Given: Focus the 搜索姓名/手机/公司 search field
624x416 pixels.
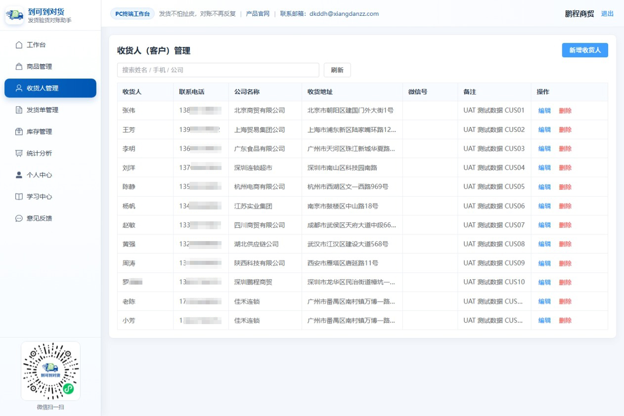Looking at the screenshot, I should 218,70.
